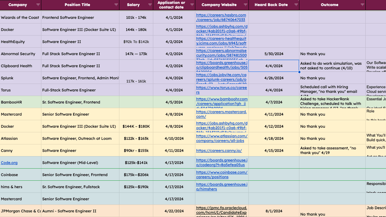Screen dimensions: 386x217
Task: Open the hims & hers greenhouse link
Action: (221, 184)
